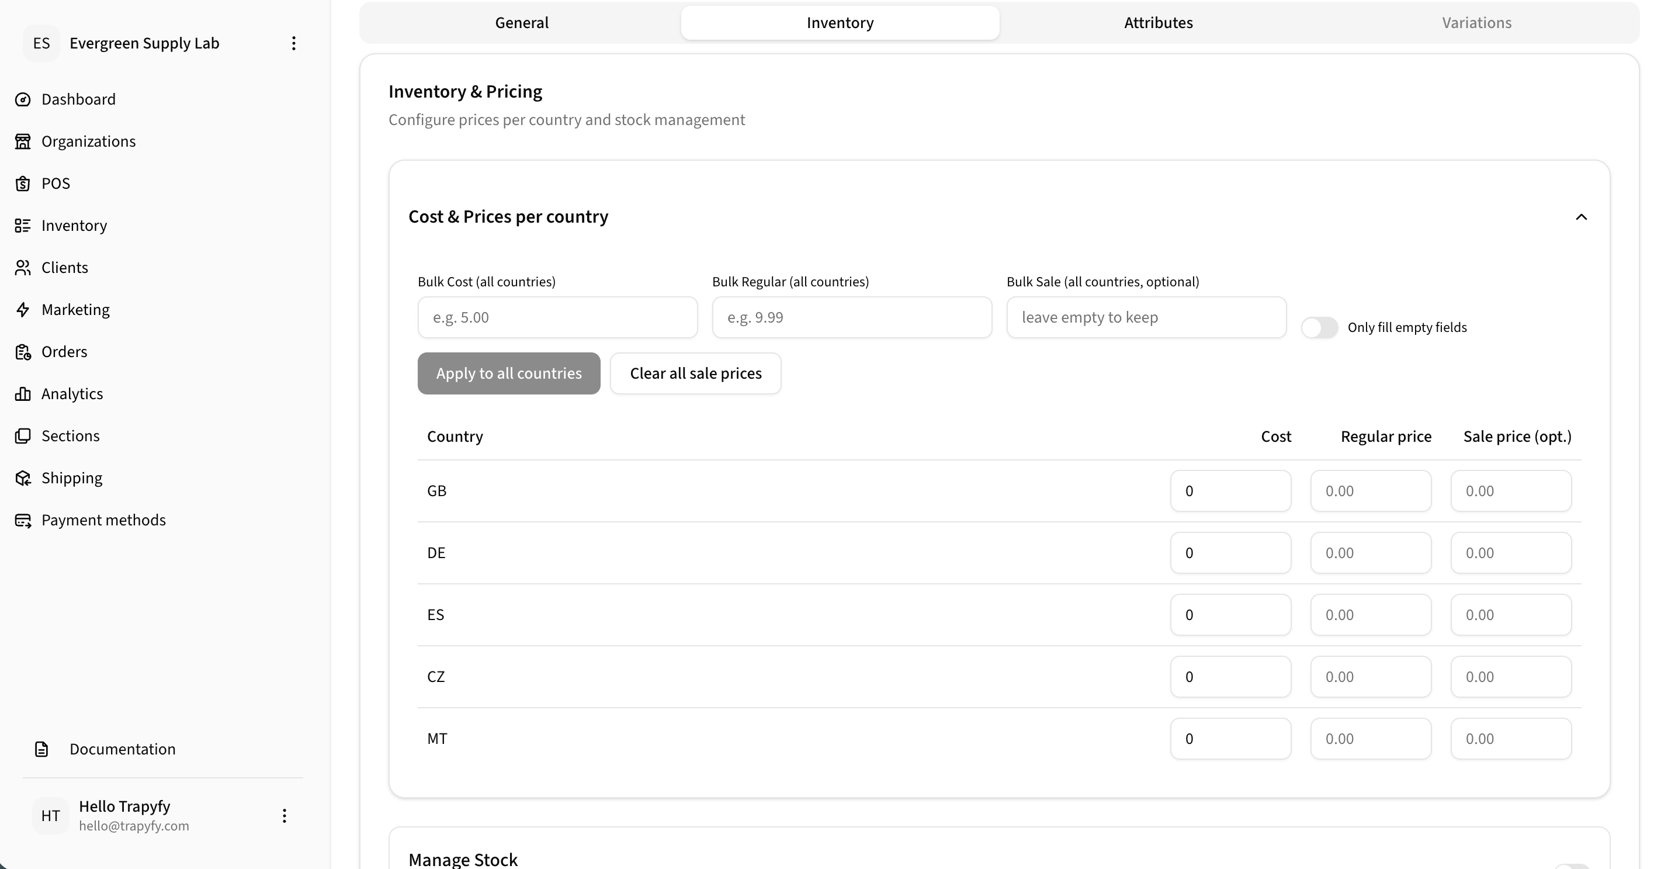Open Analytics page from sidebar
1661x869 pixels.
(x=72, y=393)
